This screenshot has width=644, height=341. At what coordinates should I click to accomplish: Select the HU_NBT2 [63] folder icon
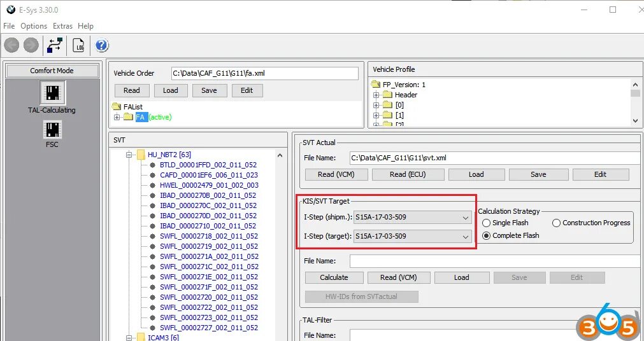tap(141, 155)
